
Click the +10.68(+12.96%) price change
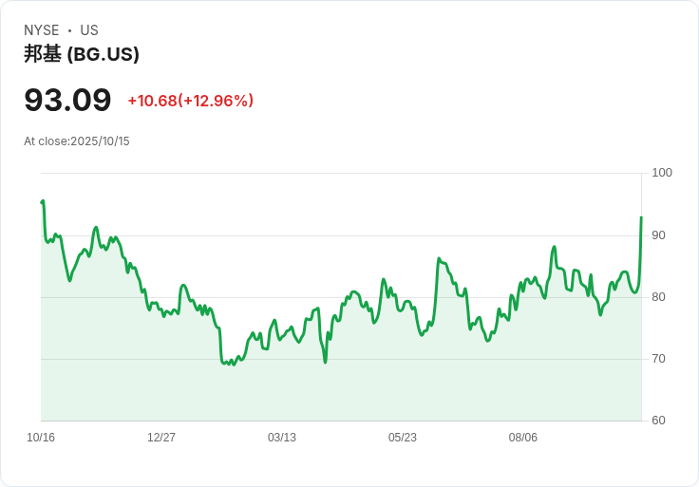tap(190, 101)
